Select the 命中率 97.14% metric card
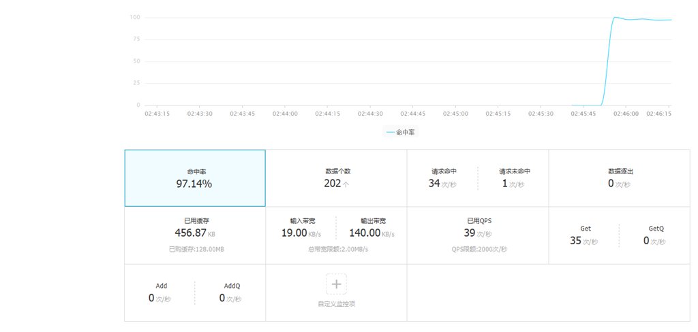Image resolution: width=698 pixels, height=332 pixels. (x=195, y=178)
